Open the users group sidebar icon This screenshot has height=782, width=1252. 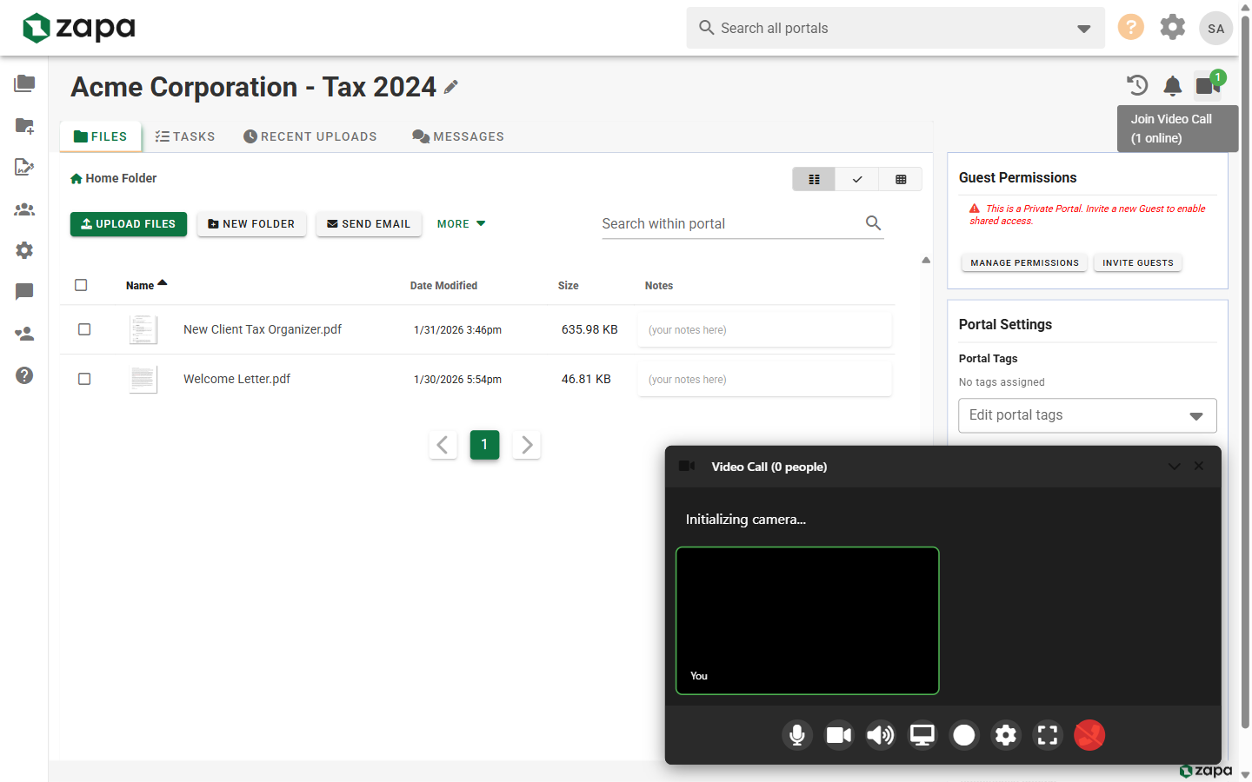[24, 209]
